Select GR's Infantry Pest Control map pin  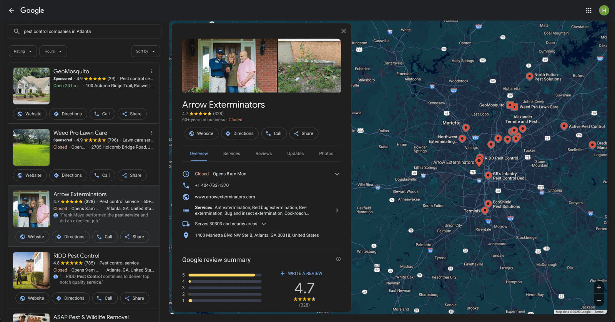coord(488,175)
